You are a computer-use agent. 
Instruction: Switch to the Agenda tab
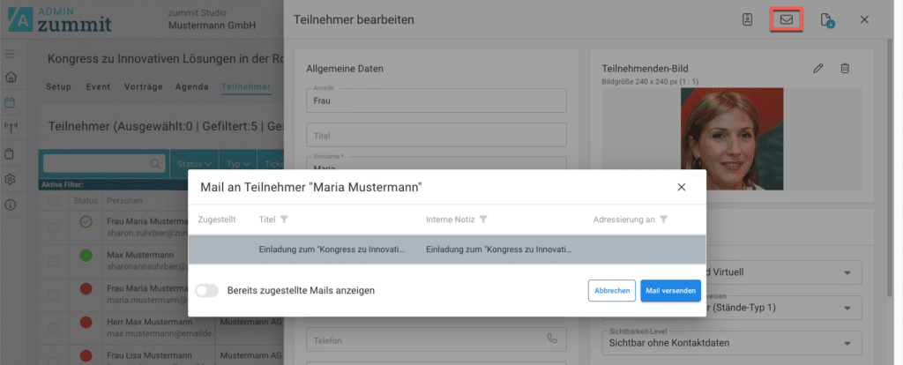pyautogui.click(x=192, y=87)
